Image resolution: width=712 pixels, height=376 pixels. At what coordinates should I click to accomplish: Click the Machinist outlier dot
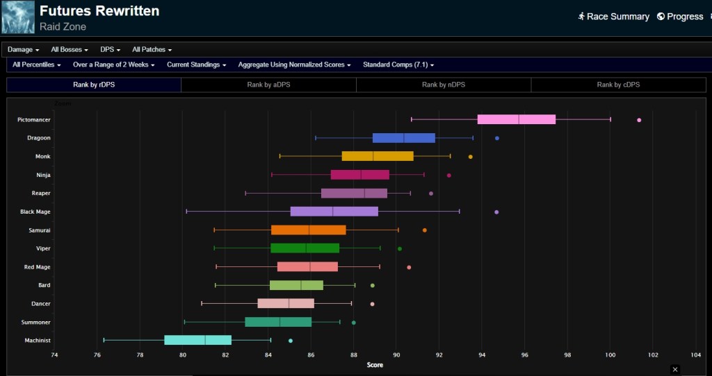click(x=291, y=341)
